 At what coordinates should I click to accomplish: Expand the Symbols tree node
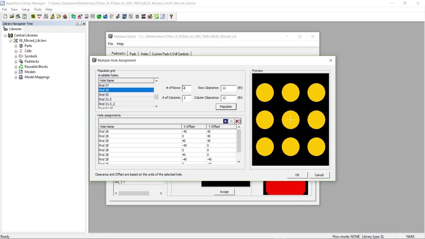(16, 56)
